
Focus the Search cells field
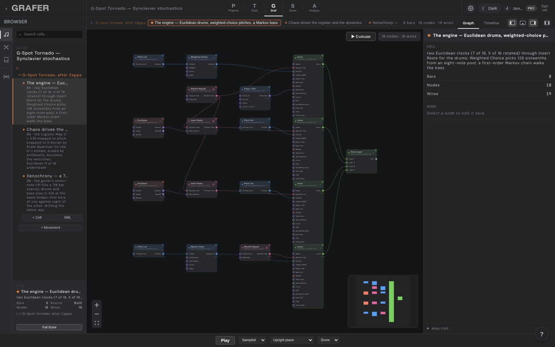coord(49,34)
